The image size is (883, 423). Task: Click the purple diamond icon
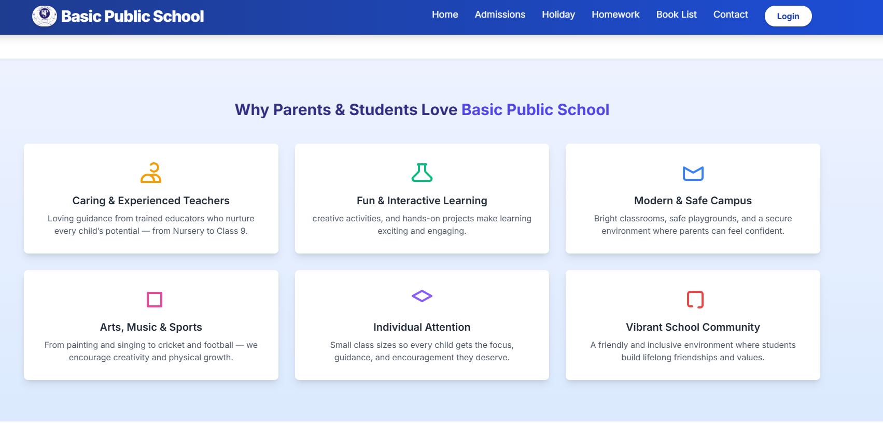[422, 296]
